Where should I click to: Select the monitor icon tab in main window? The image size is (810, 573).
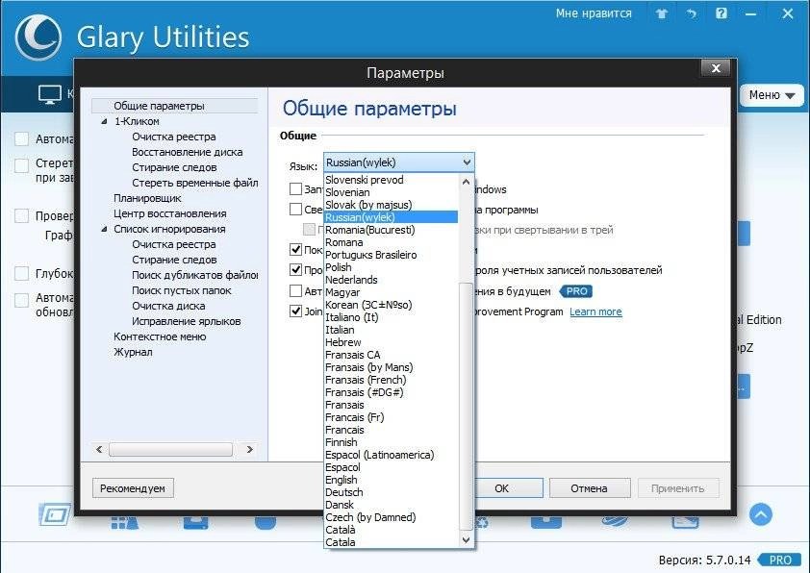[x=50, y=95]
